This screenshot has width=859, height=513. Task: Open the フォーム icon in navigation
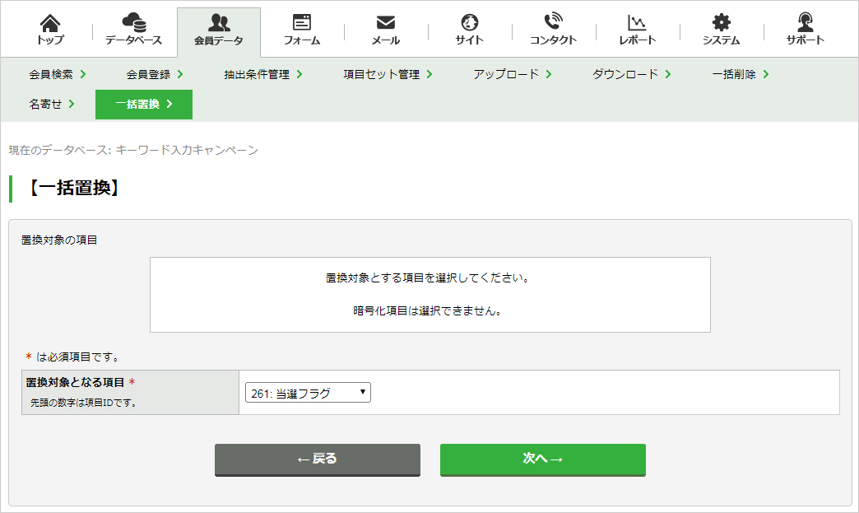302,22
